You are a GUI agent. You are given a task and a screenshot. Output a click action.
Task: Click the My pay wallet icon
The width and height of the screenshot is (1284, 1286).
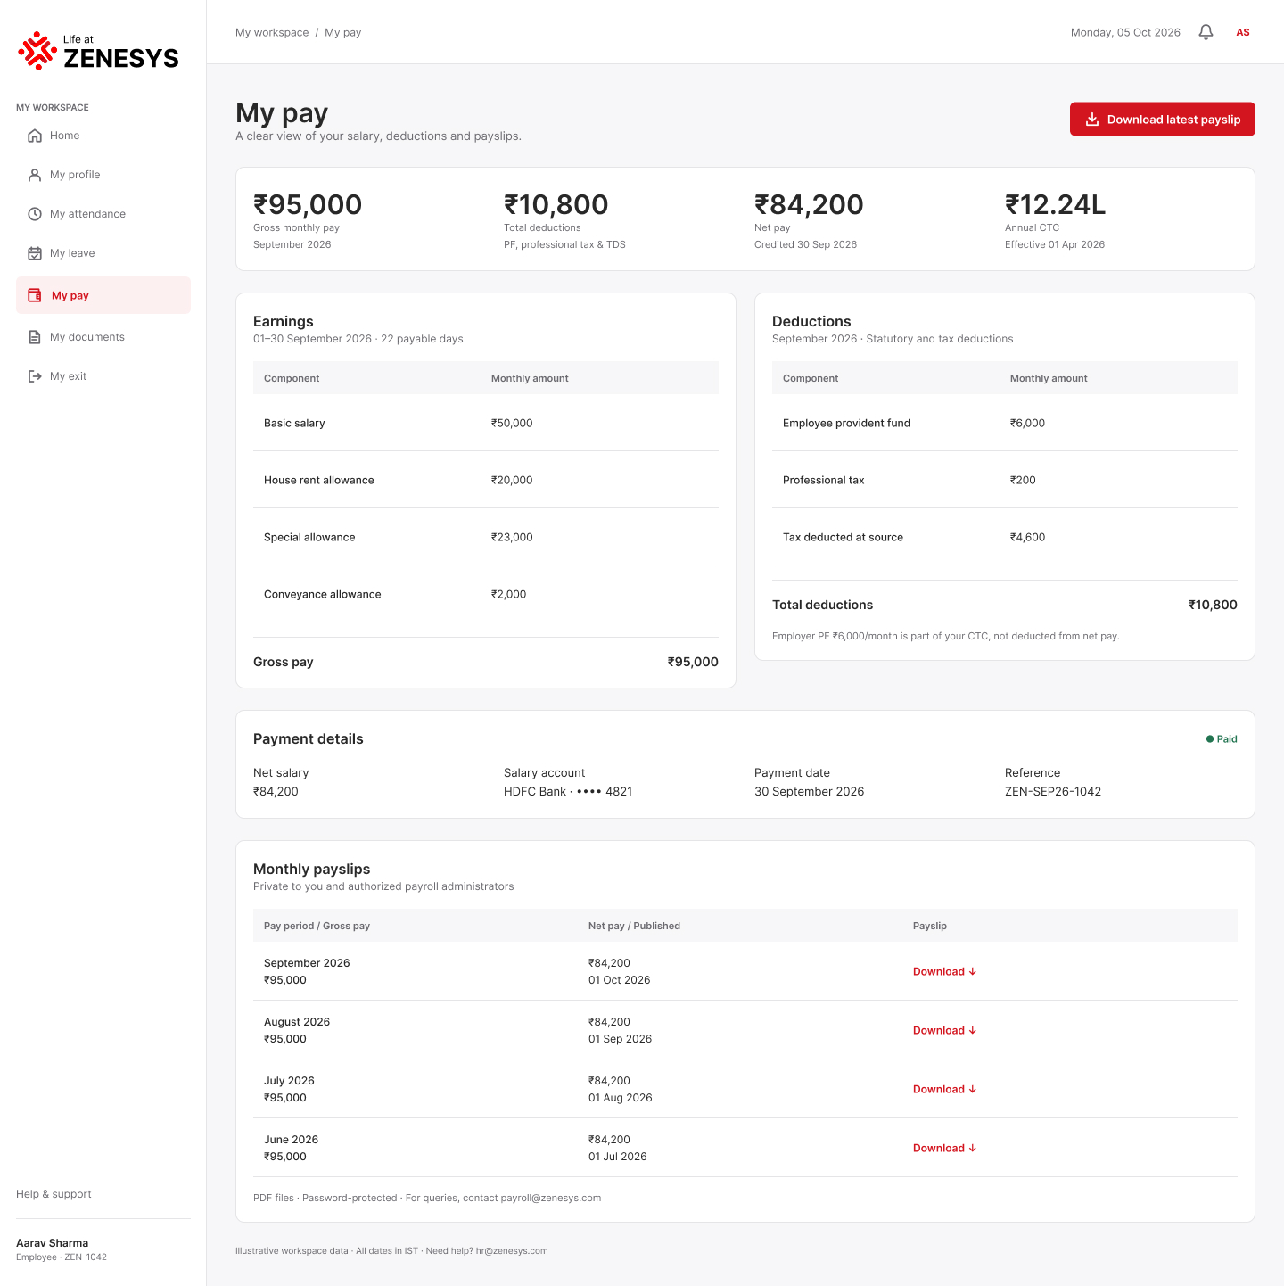click(35, 295)
